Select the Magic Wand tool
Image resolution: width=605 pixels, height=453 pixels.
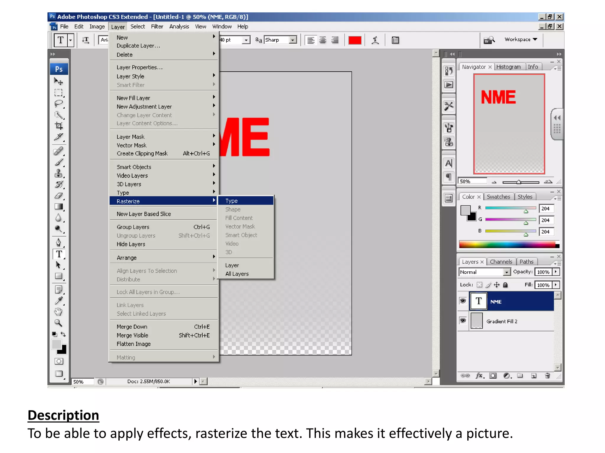(59, 115)
